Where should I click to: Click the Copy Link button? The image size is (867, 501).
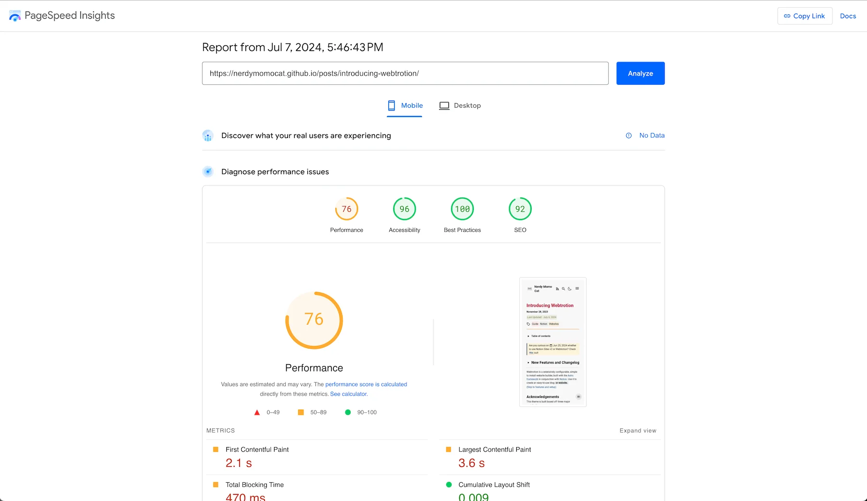coord(804,16)
